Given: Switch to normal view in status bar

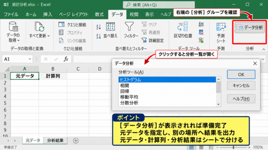Looking at the screenshot, I should tap(191, 147).
